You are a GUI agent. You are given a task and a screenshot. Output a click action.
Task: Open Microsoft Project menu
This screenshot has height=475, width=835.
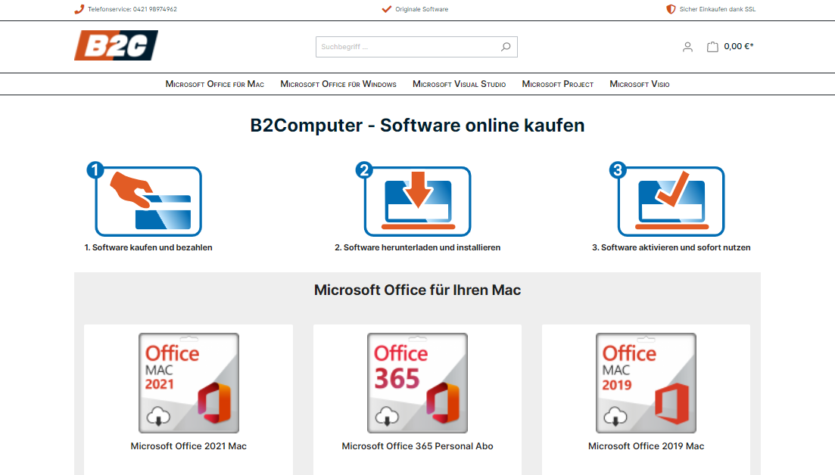[x=558, y=84]
